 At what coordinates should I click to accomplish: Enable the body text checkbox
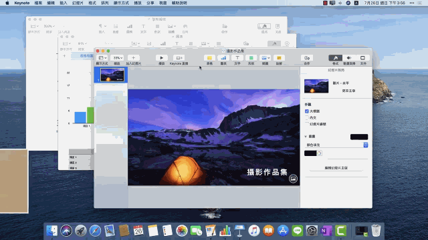pyautogui.click(x=307, y=117)
